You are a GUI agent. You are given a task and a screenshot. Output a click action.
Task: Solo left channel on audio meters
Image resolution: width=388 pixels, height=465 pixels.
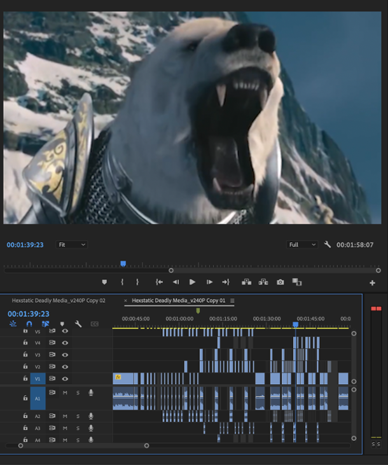[x=373, y=444]
